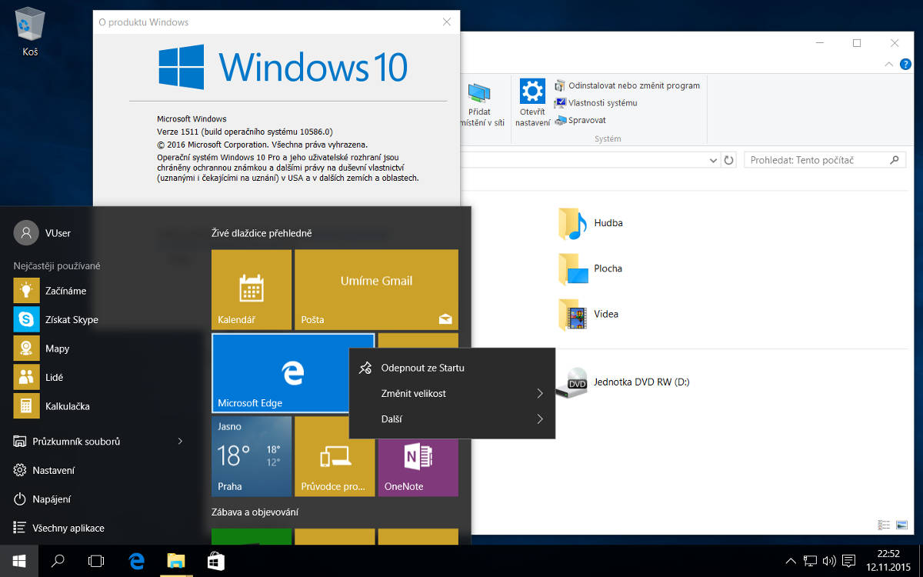Collapse the Explorer ribbon with the chevron
The height and width of the screenshot is (577, 923).
pyautogui.click(x=889, y=65)
